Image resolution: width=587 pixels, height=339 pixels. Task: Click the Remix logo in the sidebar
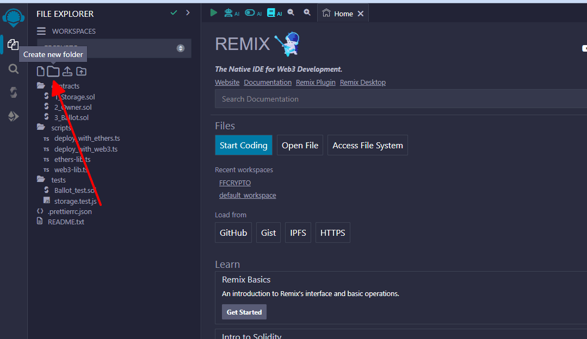click(x=14, y=18)
